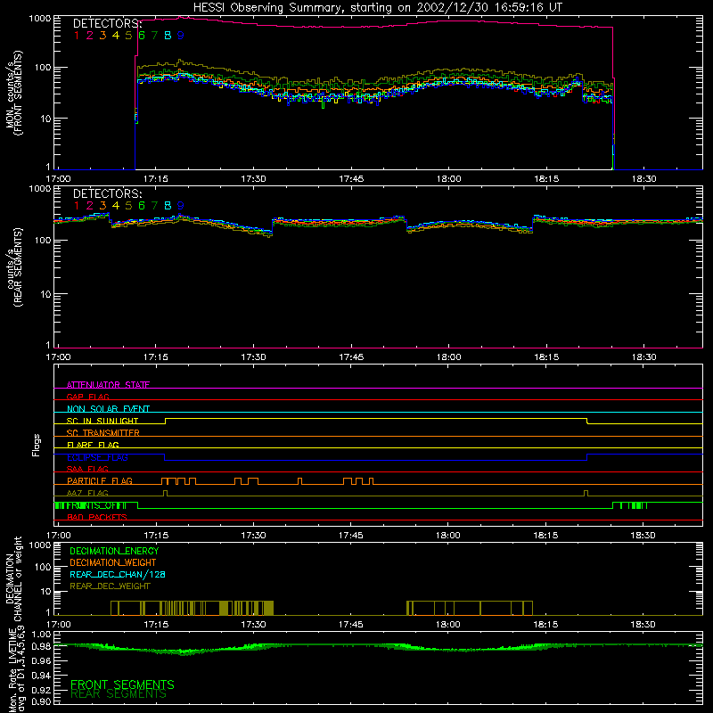Click the REAR_DEC_WEIGHT legend entry
This screenshot has height=713, width=713.
click(110, 586)
